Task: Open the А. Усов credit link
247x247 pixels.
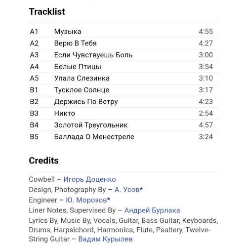Action: click(x=127, y=190)
